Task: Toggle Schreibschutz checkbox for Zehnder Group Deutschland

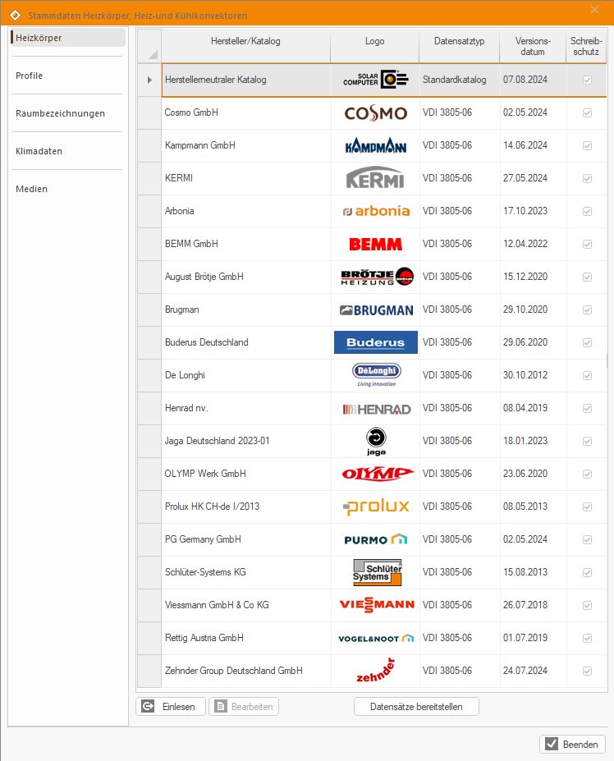Action: pyautogui.click(x=587, y=671)
